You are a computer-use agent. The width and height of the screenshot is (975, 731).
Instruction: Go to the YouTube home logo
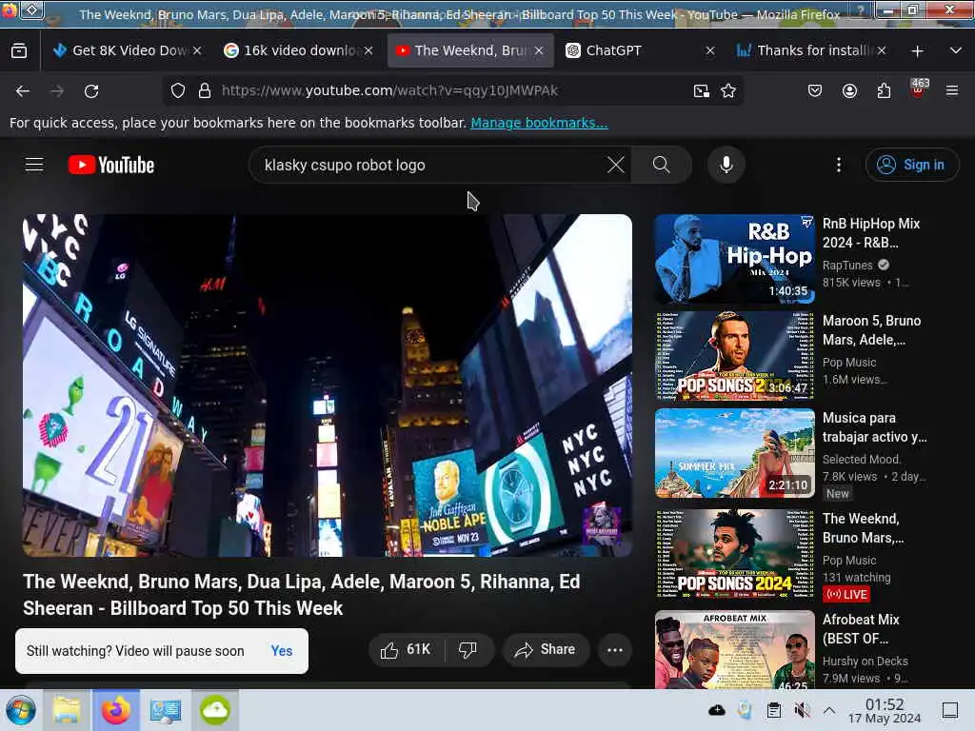pyautogui.click(x=111, y=166)
